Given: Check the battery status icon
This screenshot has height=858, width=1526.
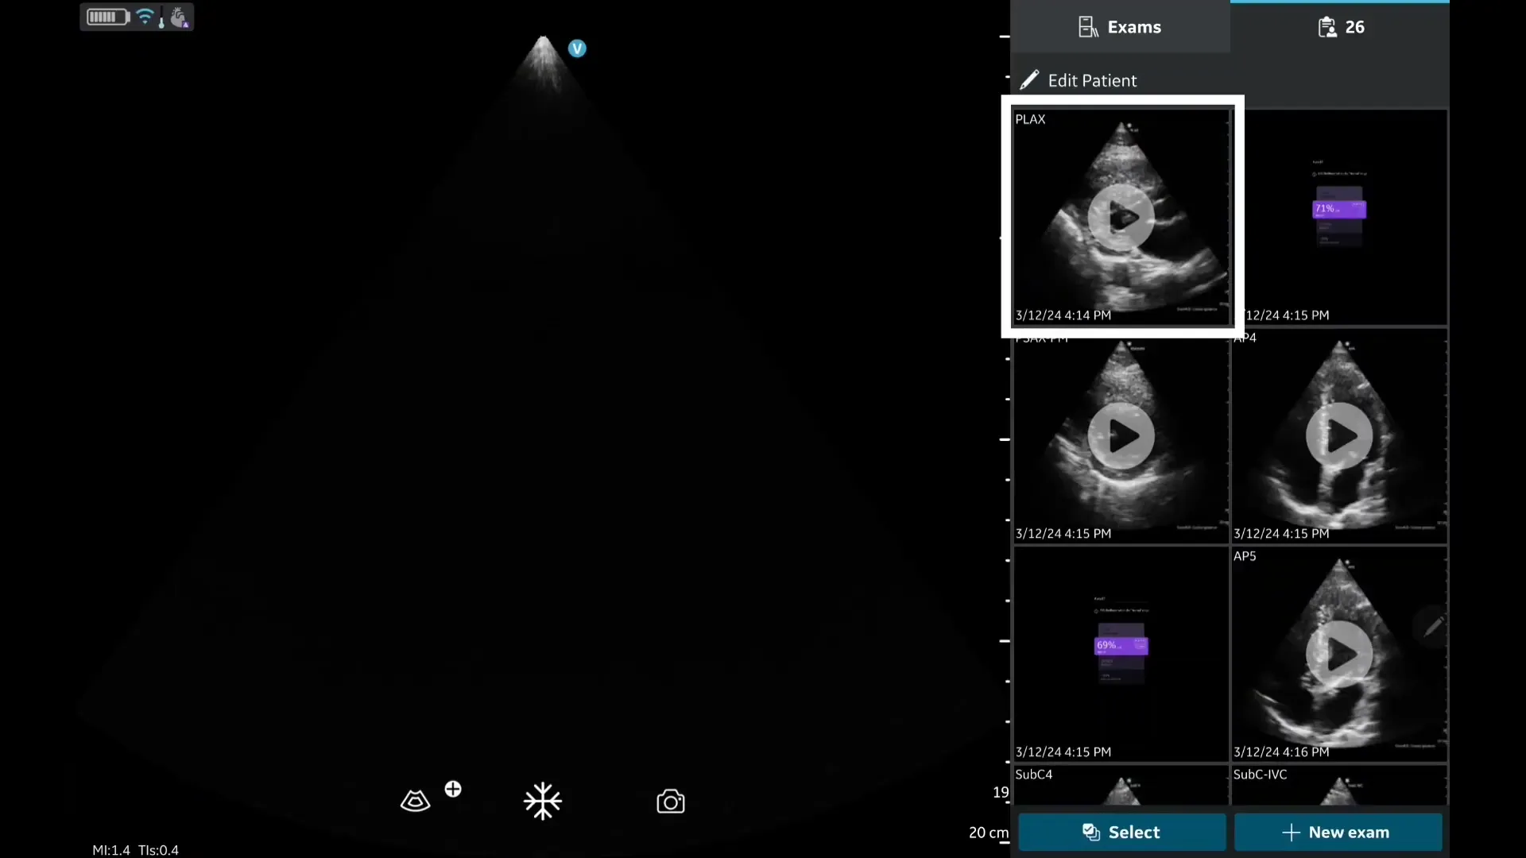Looking at the screenshot, I should 107,17.
